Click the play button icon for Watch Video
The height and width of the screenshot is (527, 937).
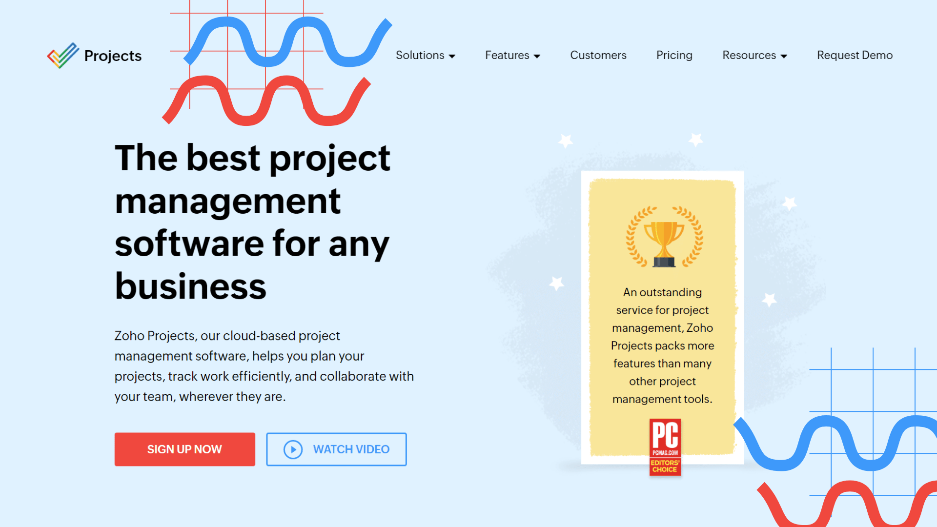(x=292, y=449)
